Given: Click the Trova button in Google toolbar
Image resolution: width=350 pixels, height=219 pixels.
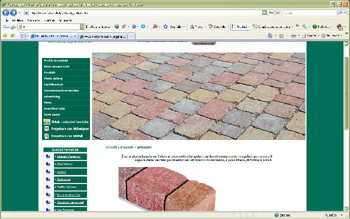Looking at the screenshot, I should pyautogui.click(x=196, y=26).
